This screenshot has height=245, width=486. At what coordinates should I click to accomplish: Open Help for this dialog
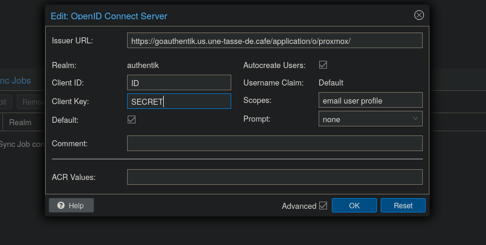point(71,205)
